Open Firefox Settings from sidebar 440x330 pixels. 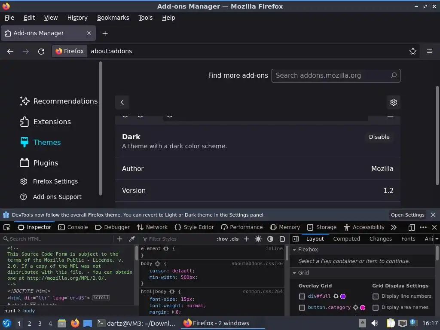coord(49,181)
